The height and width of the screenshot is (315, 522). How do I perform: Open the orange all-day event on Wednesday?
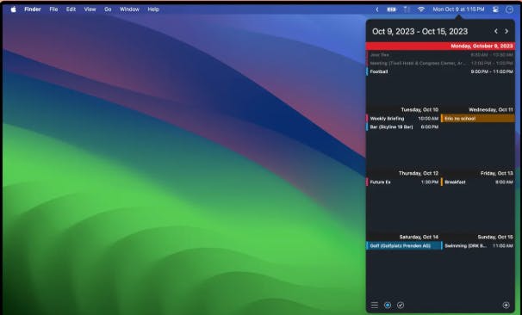(x=478, y=119)
